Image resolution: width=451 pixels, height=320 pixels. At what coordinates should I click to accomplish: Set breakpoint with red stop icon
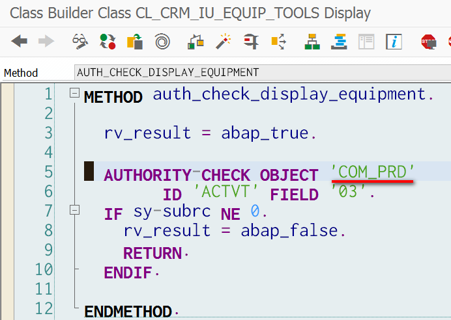pos(429,42)
